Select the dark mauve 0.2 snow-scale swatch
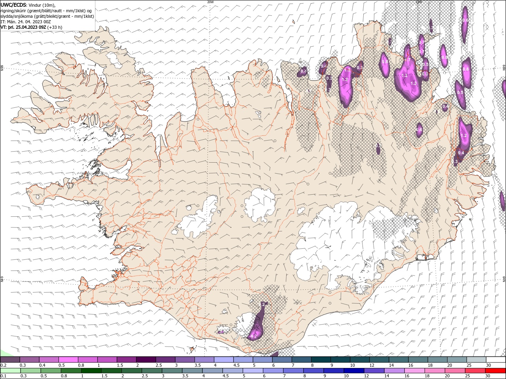Screen dimensions: 506x379 (10, 359)
